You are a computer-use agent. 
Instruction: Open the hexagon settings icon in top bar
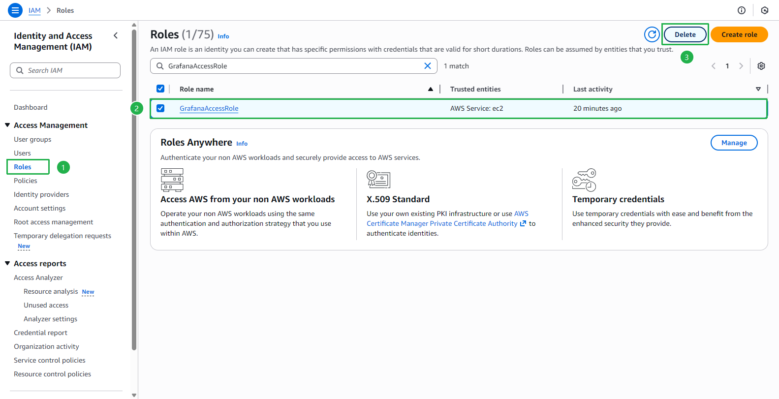click(x=765, y=10)
